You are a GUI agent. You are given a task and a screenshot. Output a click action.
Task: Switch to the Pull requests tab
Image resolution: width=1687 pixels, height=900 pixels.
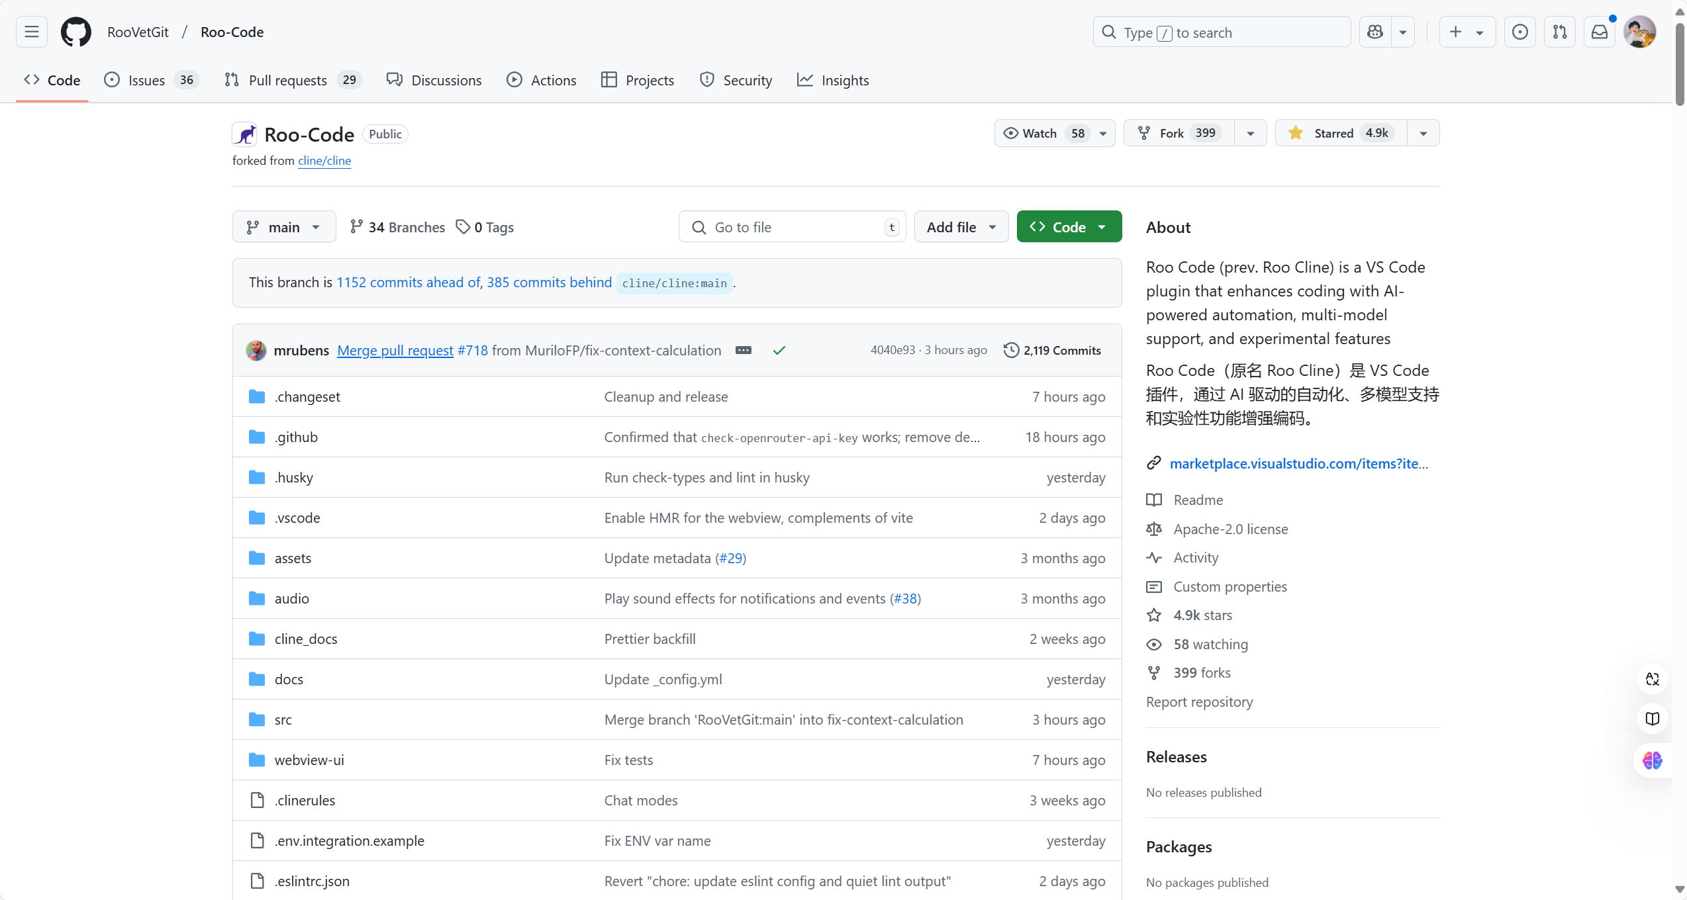click(x=287, y=80)
